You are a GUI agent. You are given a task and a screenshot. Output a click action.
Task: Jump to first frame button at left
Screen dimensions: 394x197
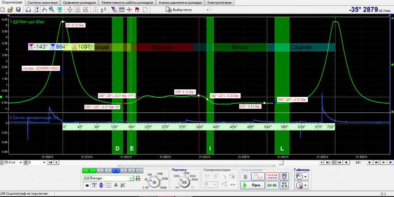[x=50, y=162]
